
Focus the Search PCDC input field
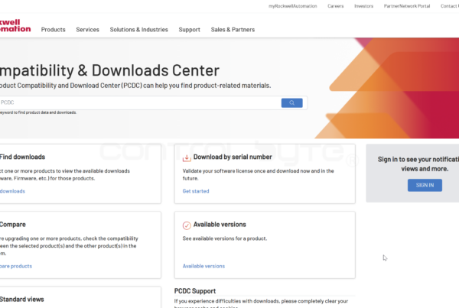pos(140,102)
